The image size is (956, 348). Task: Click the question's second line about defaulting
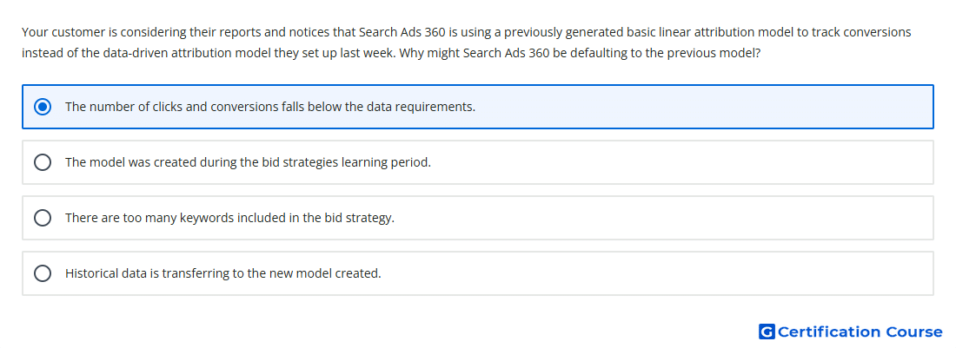click(x=391, y=53)
